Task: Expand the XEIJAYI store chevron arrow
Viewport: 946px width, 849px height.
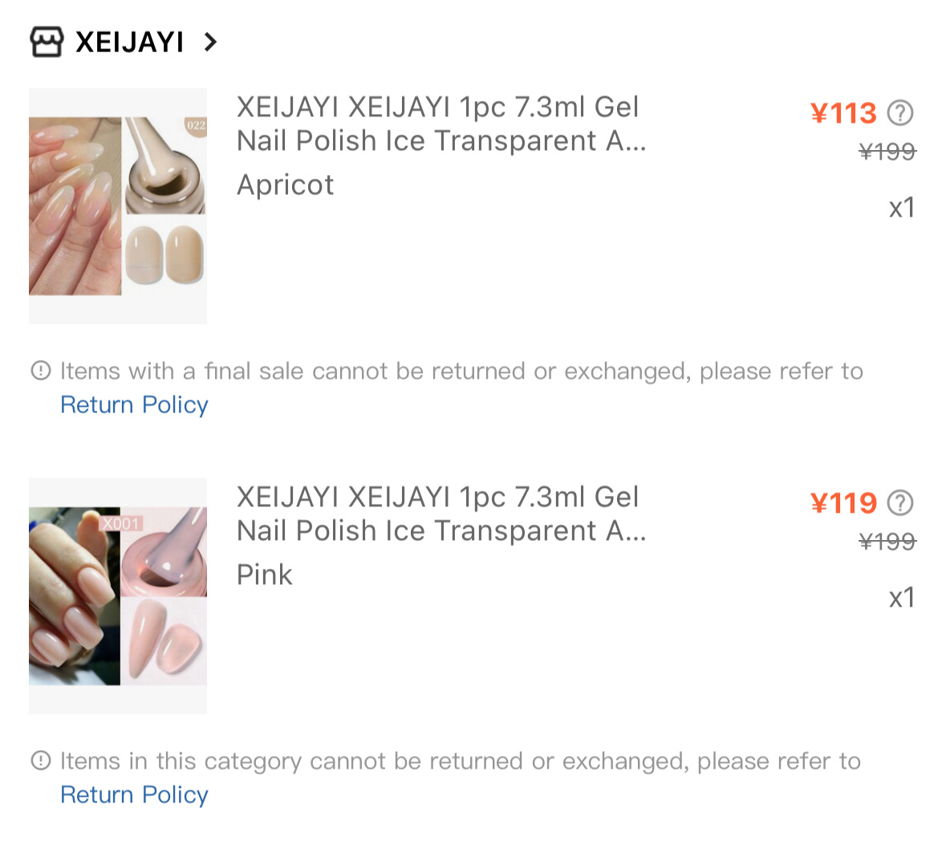Action: (x=210, y=42)
